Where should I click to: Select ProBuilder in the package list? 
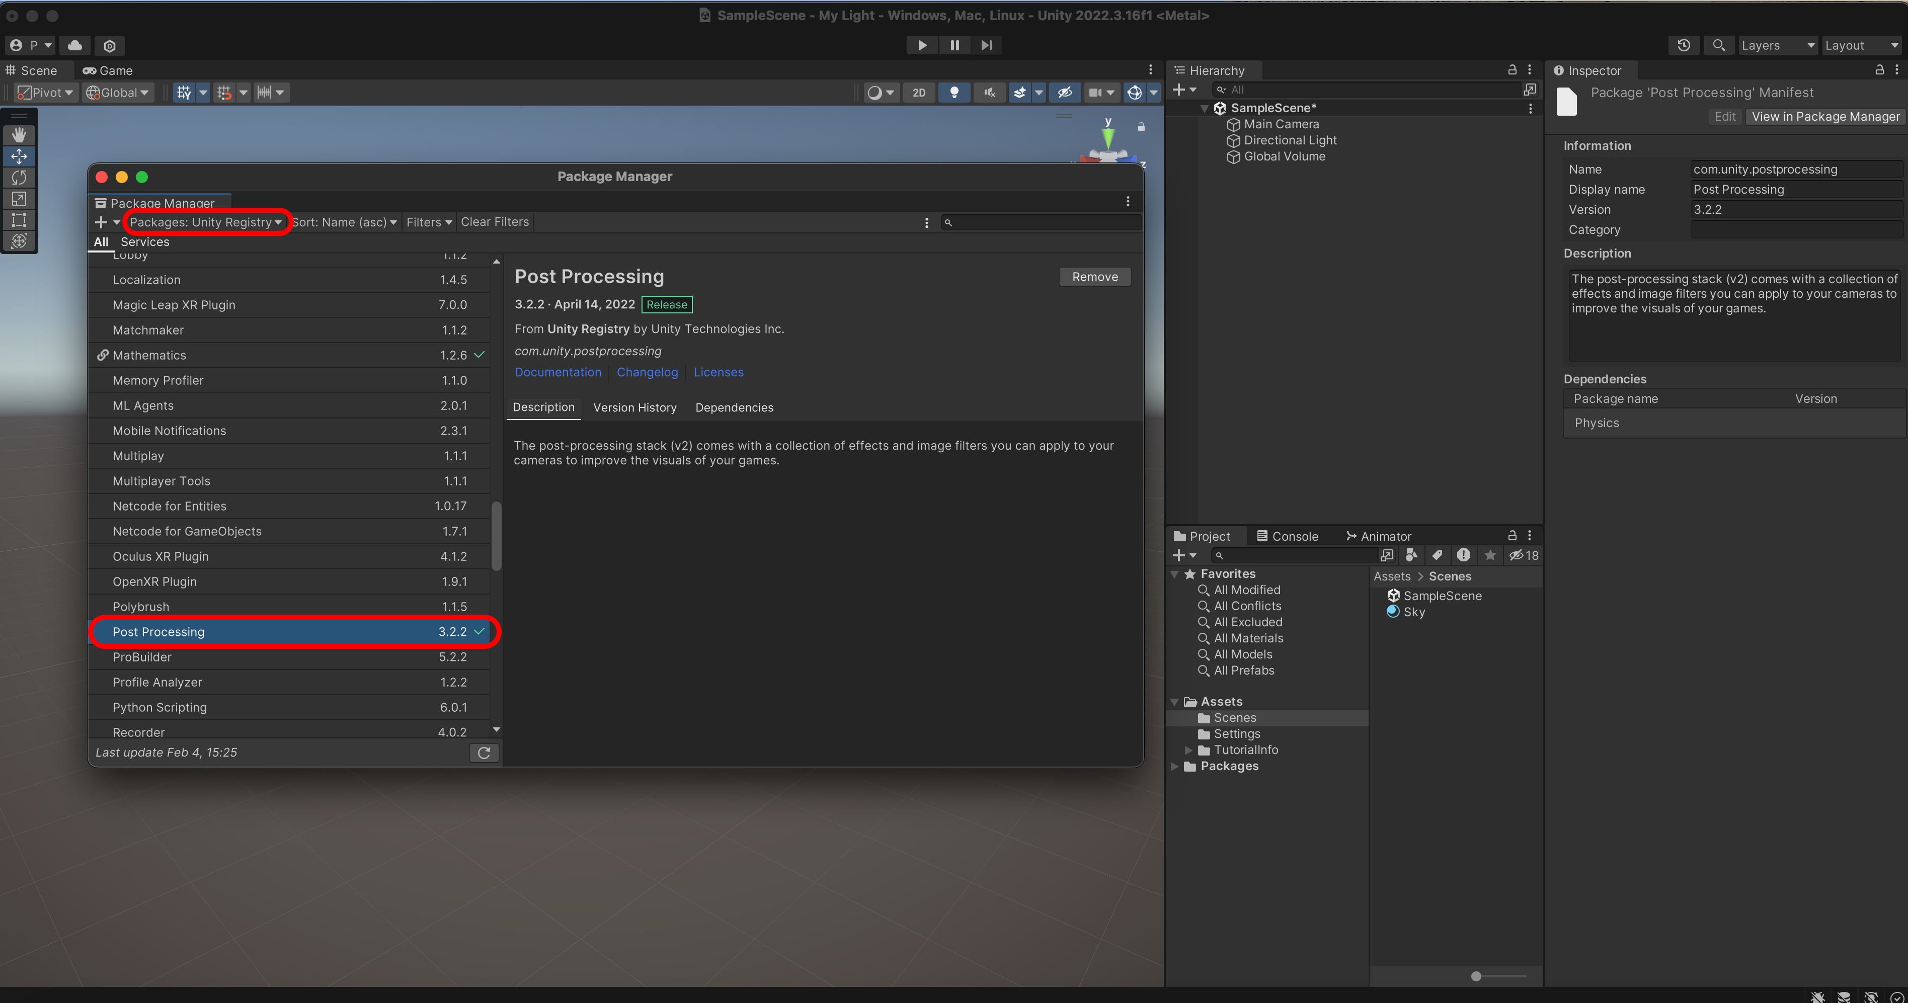pos(141,656)
